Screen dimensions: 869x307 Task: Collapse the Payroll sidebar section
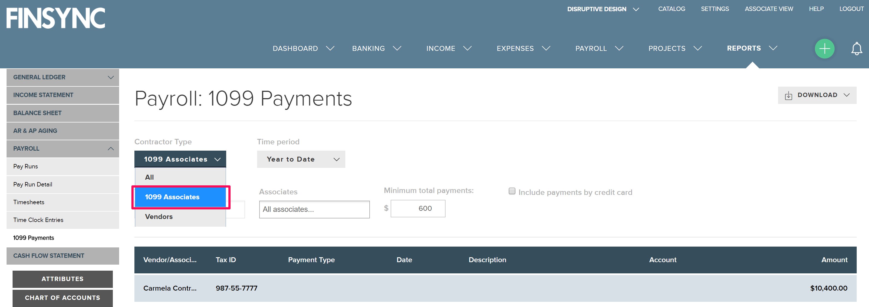point(63,149)
